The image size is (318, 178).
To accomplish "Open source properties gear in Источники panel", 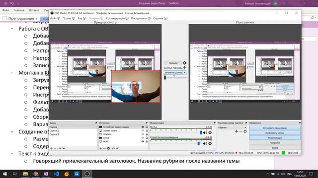I will [x=108, y=148].
